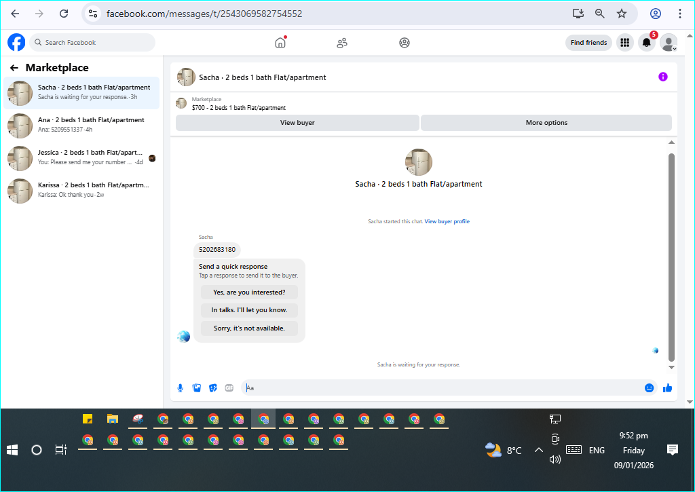Show hidden system tray icons

[x=538, y=451]
